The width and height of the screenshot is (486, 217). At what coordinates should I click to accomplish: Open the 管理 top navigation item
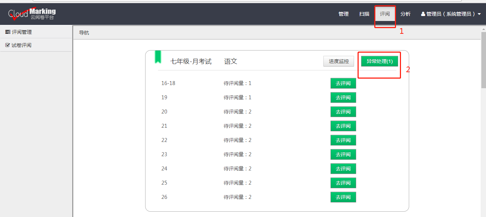(x=344, y=14)
